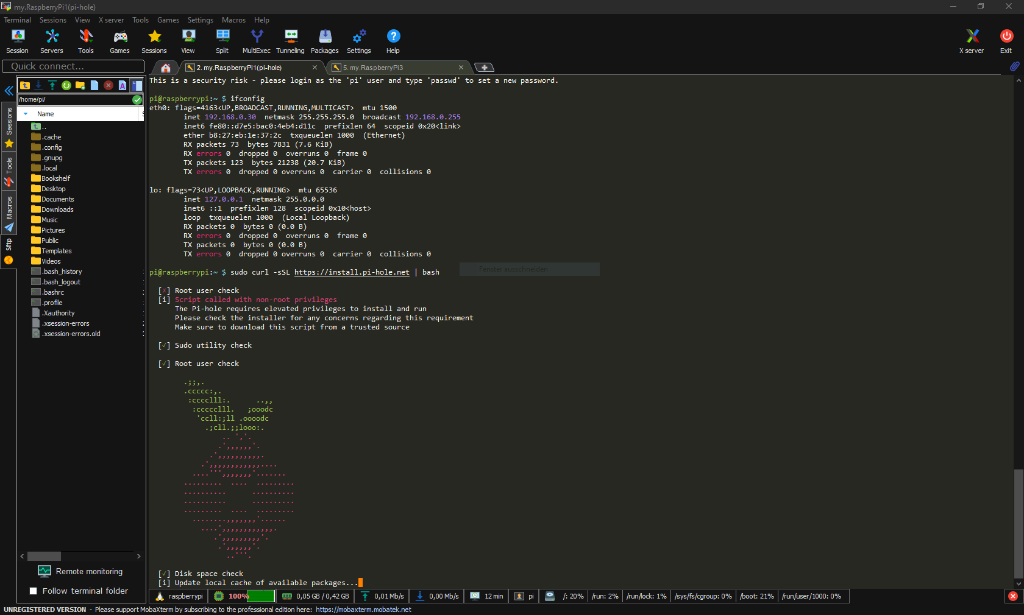The image size is (1024, 615).
Task: Open the mobaxterm.mobatek.net link
Action: pos(363,610)
